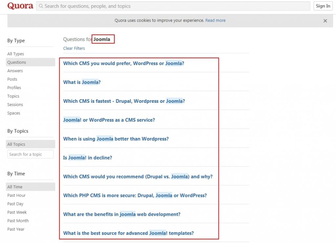Open the cookie Read more link

(215, 20)
